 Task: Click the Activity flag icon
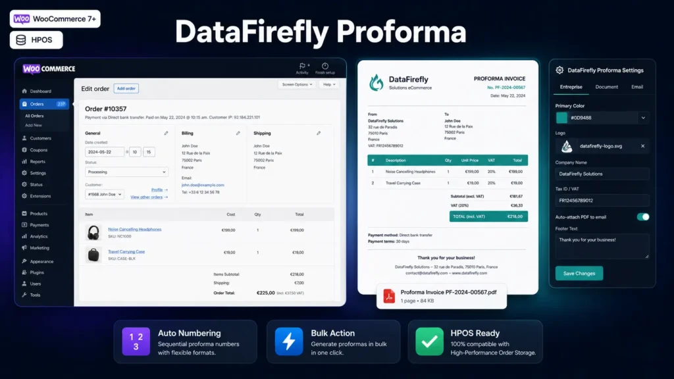click(302, 66)
